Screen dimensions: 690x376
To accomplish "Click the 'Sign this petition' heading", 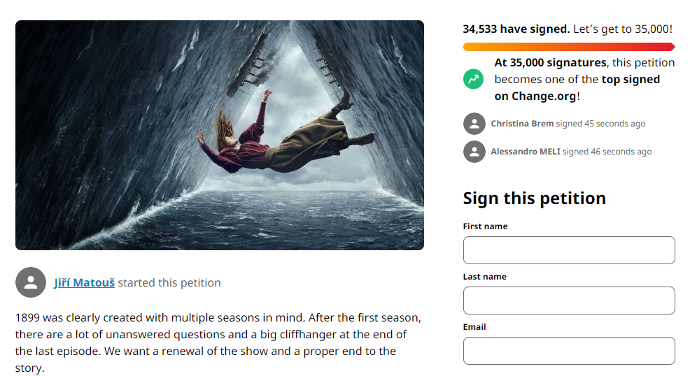I will click(534, 198).
